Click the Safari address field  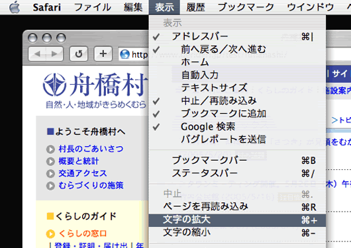click(133, 54)
